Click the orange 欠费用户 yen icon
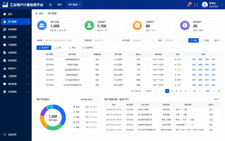 point(137,25)
